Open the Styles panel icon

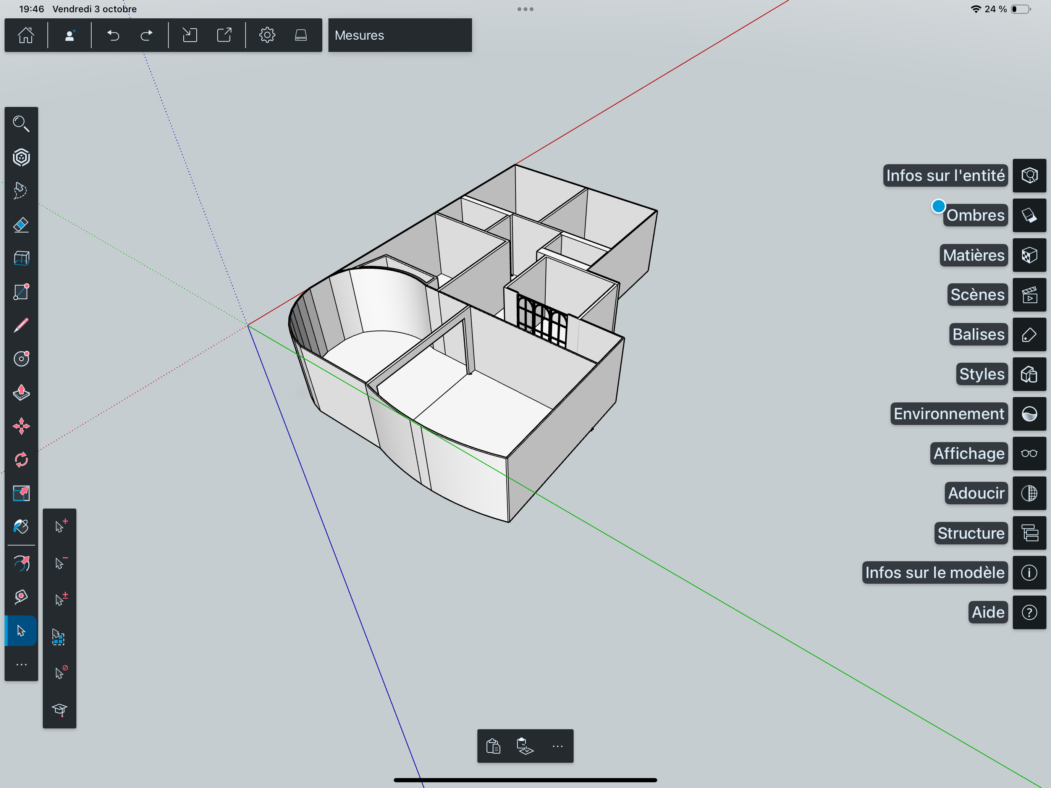click(1029, 374)
